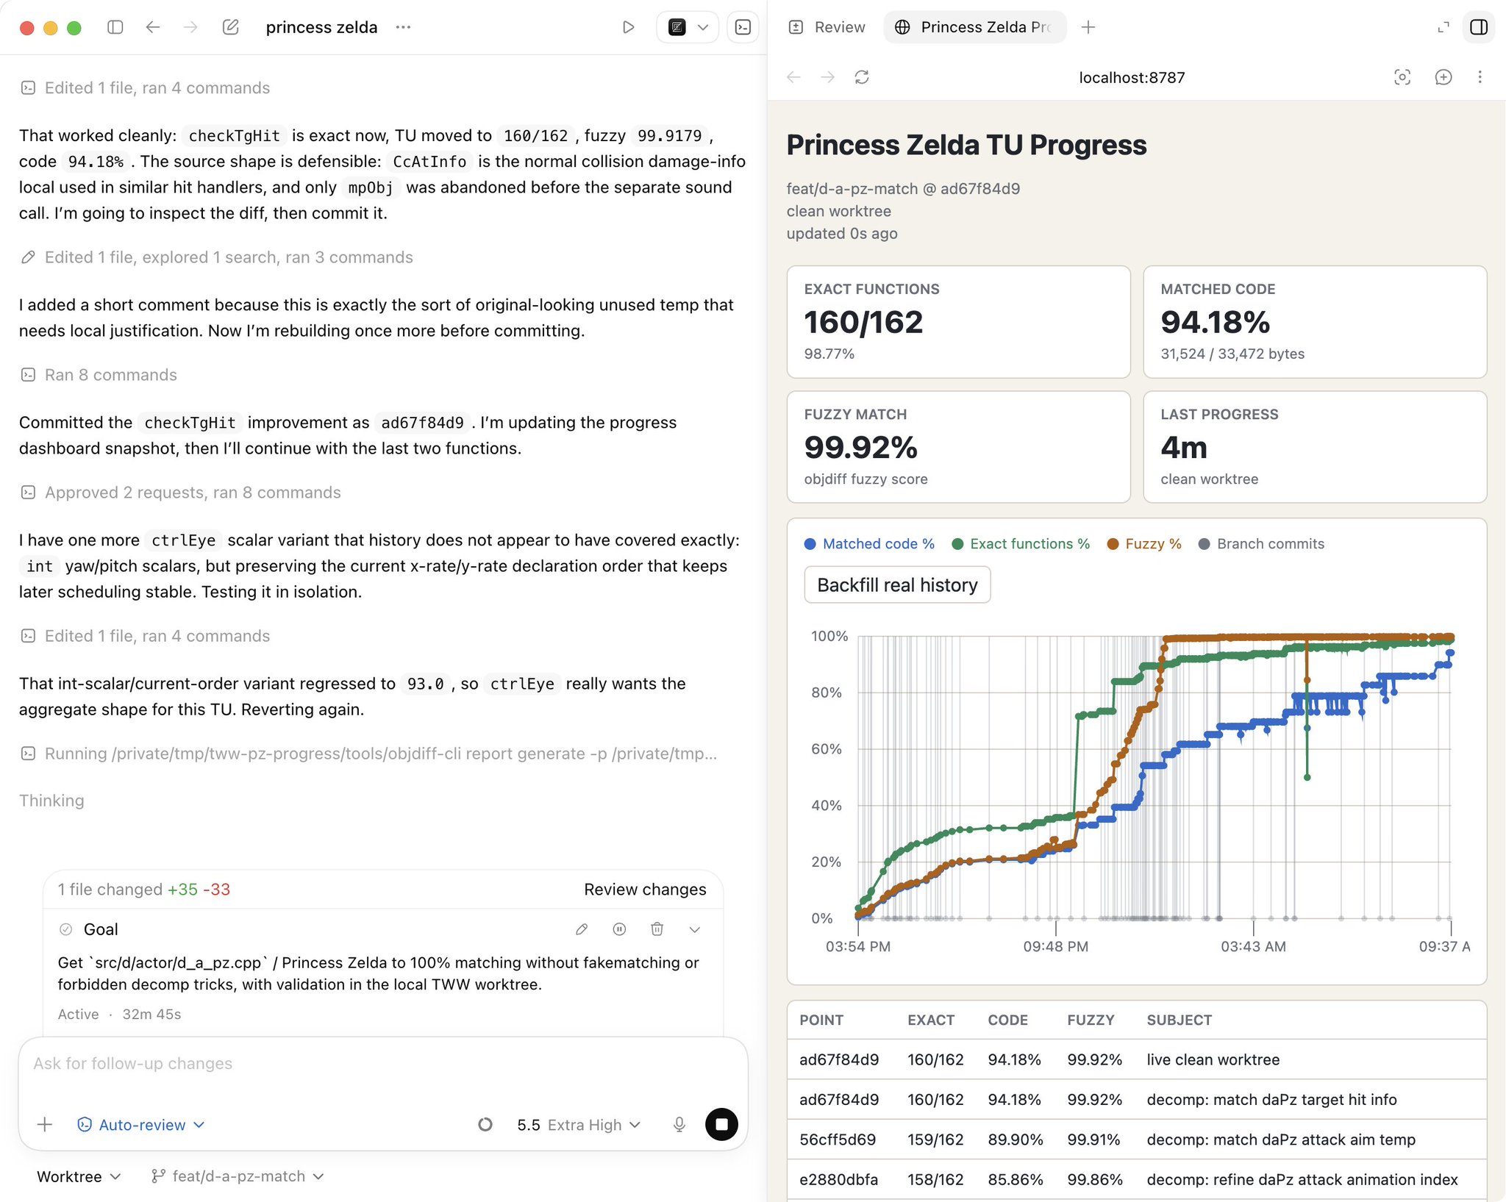Select the 56cff5d69 commit row

click(x=1137, y=1140)
